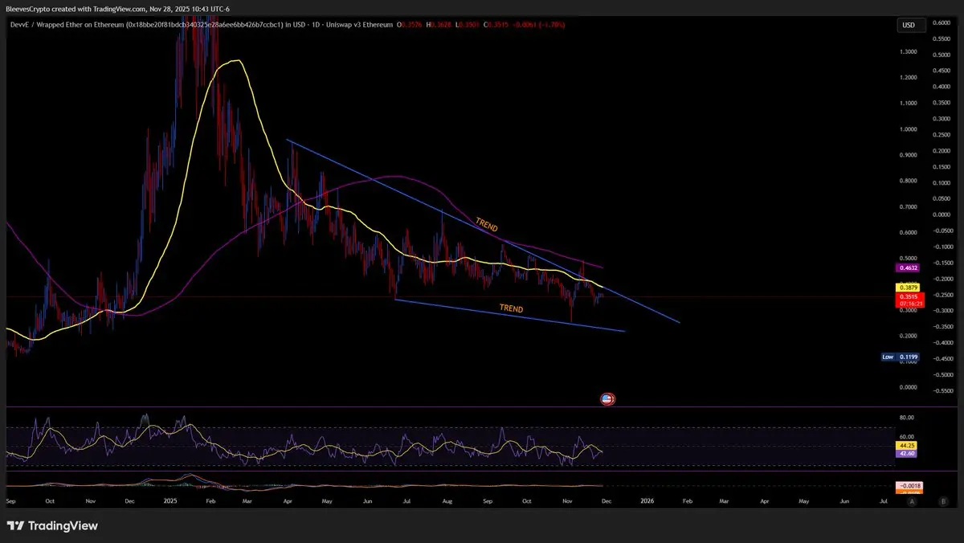Select the lower orange TREND label
Screen dimensions: 964x543
pyautogui.click(x=511, y=308)
